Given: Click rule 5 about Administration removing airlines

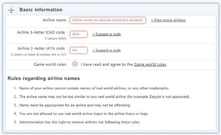Looking at the screenshot, I should click(80, 122).
